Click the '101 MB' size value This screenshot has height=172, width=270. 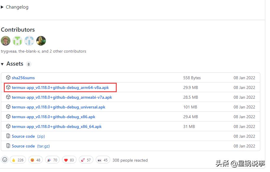190,107
